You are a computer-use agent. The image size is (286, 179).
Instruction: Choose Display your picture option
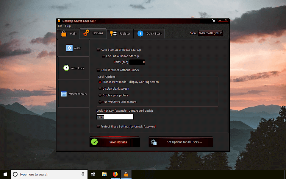[x=100, y=95]
